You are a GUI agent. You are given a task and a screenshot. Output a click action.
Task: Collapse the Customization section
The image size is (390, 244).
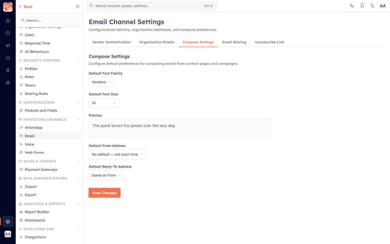[x=49, y=102]
